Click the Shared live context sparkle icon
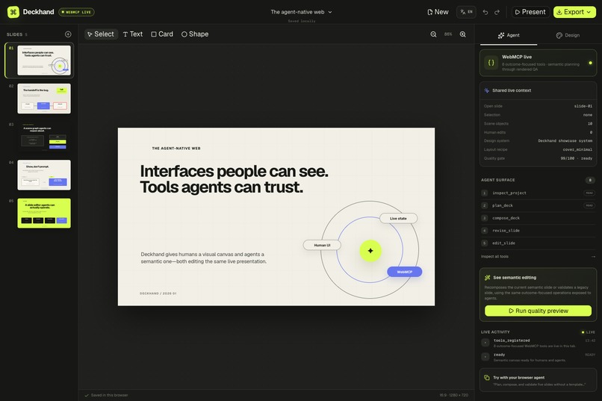Screen dimensions: 602x401 click(487, 90)
